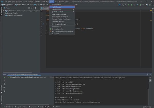Open the Terminal tool window tab
154x108 pixels.
[32, 106]
